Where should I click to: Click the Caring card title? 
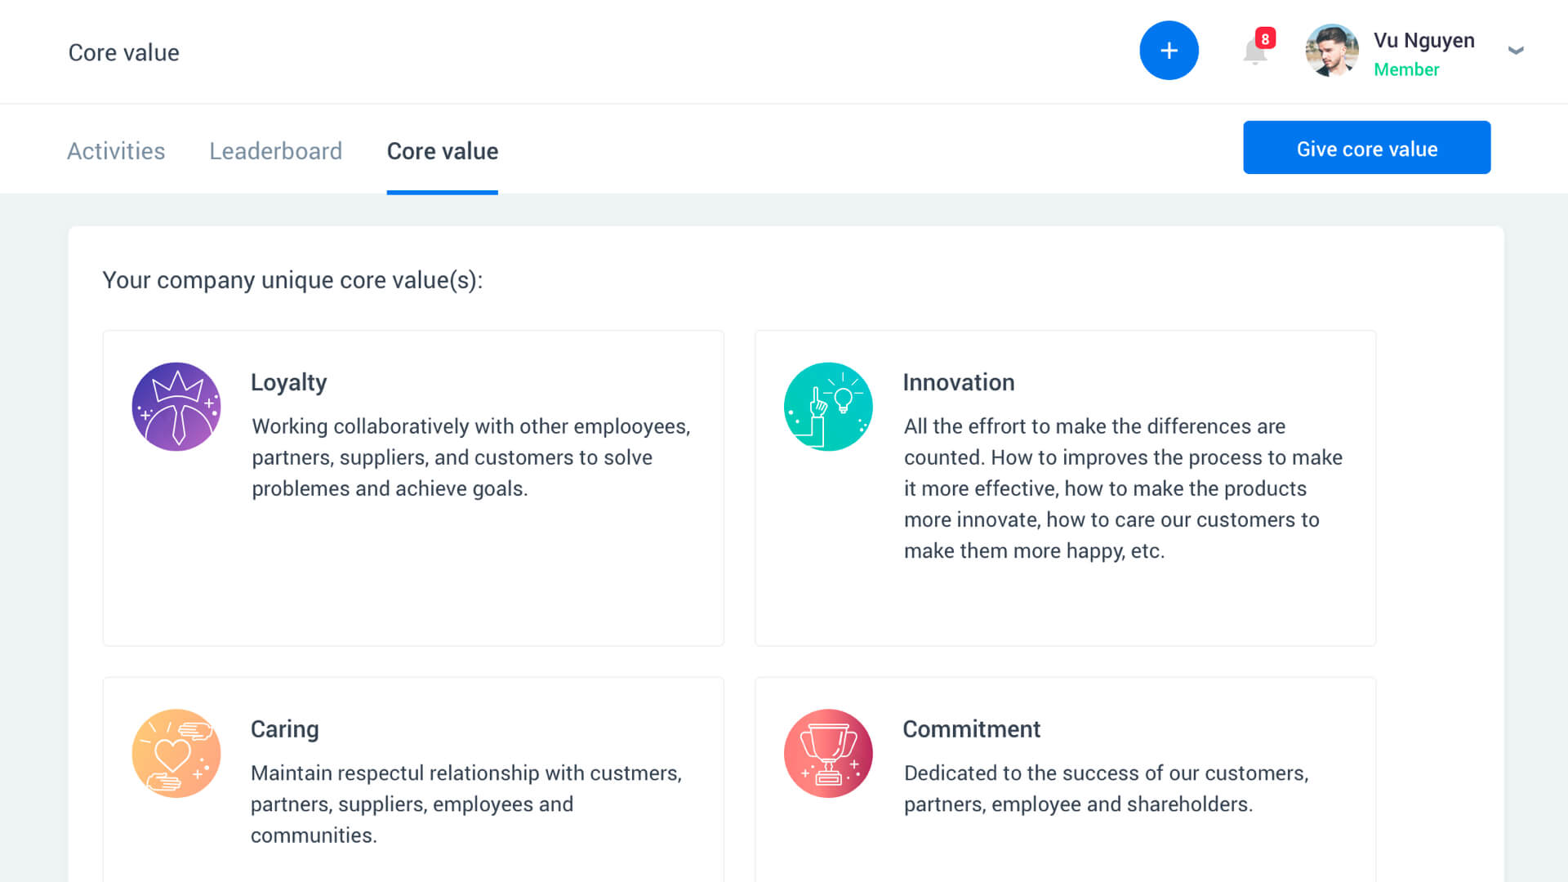coord(284,728)
